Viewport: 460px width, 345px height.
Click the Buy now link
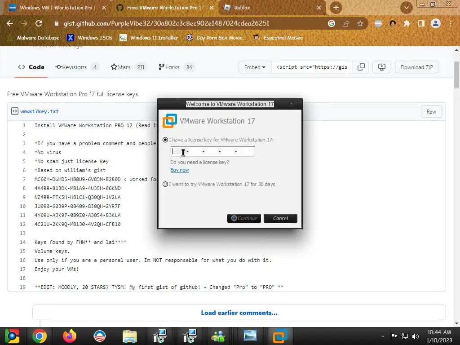180,170
